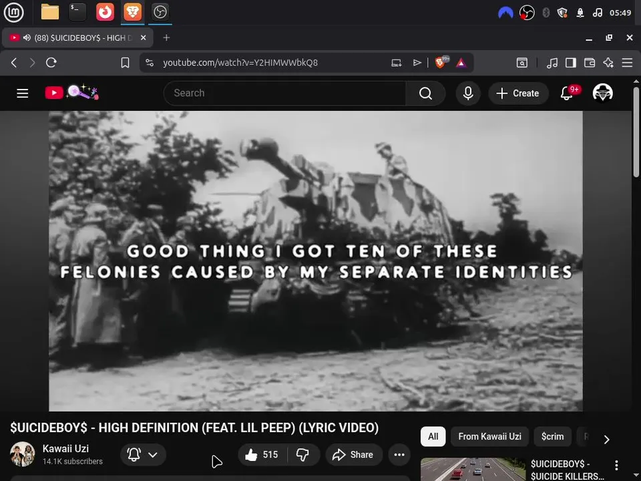
Task: Open the Brave main hamburger menu
Action: point(627,63)
